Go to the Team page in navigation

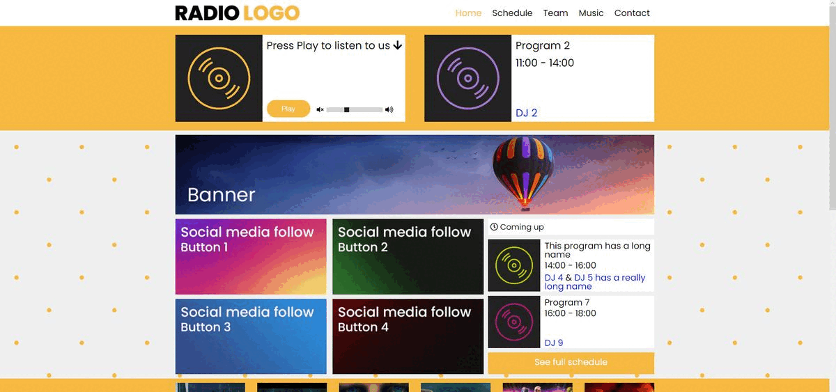pos(555,13)
